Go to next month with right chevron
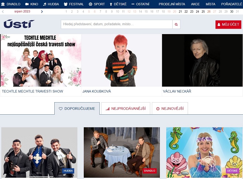243x179 pixels. pos(42,11)
